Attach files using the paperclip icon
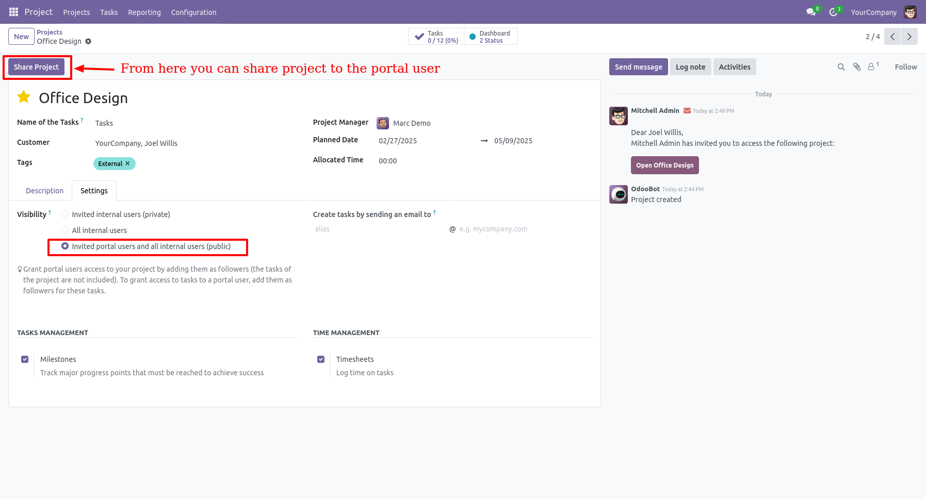This screenshot has width=926, height=499. tap(857, 67)
